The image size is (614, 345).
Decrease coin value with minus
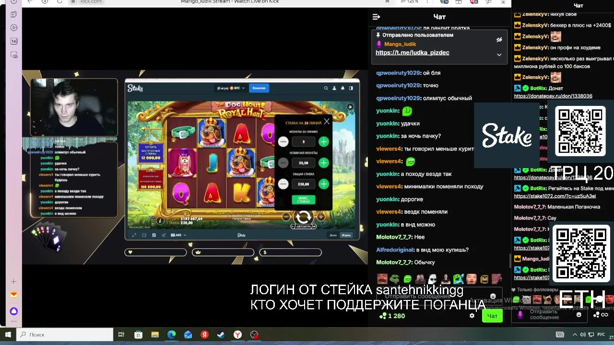tap(283, 163)
